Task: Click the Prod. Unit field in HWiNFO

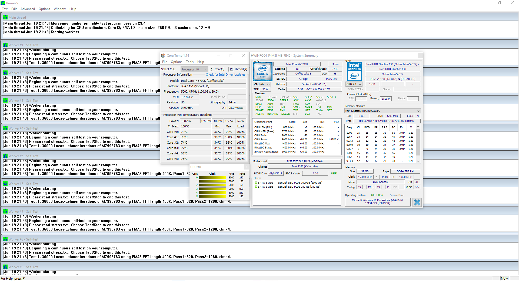Action: click(x=331, y=79)
